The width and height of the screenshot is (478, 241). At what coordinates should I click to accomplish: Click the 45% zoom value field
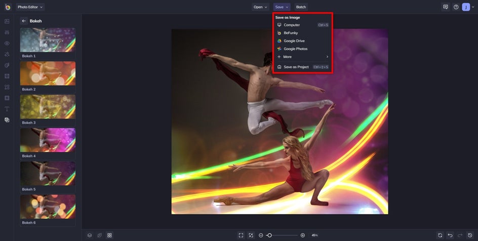pos(314,235)
